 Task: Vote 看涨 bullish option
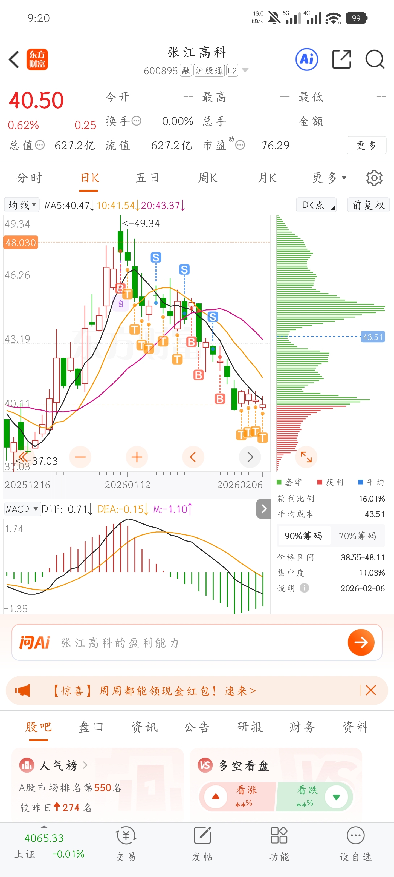(237, 797)
